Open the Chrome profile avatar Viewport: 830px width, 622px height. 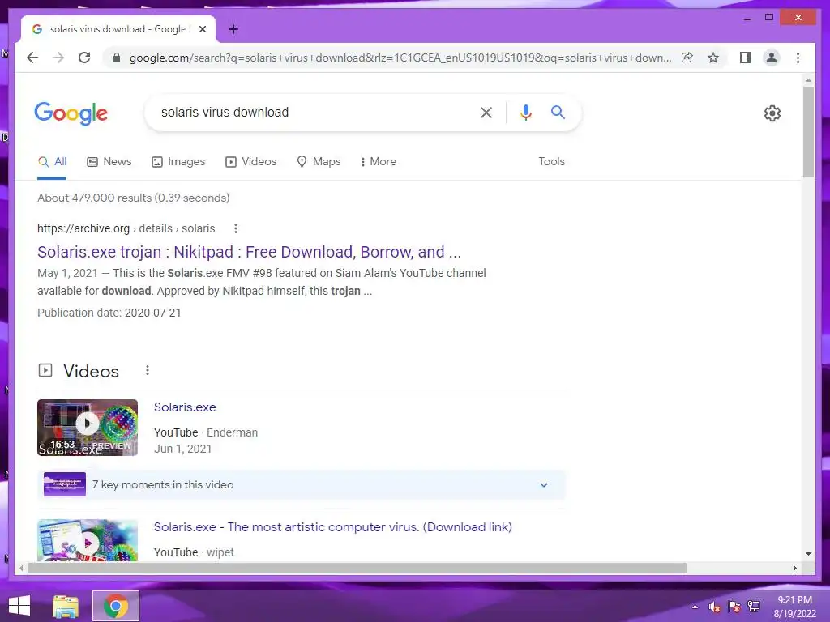point(772,58)
